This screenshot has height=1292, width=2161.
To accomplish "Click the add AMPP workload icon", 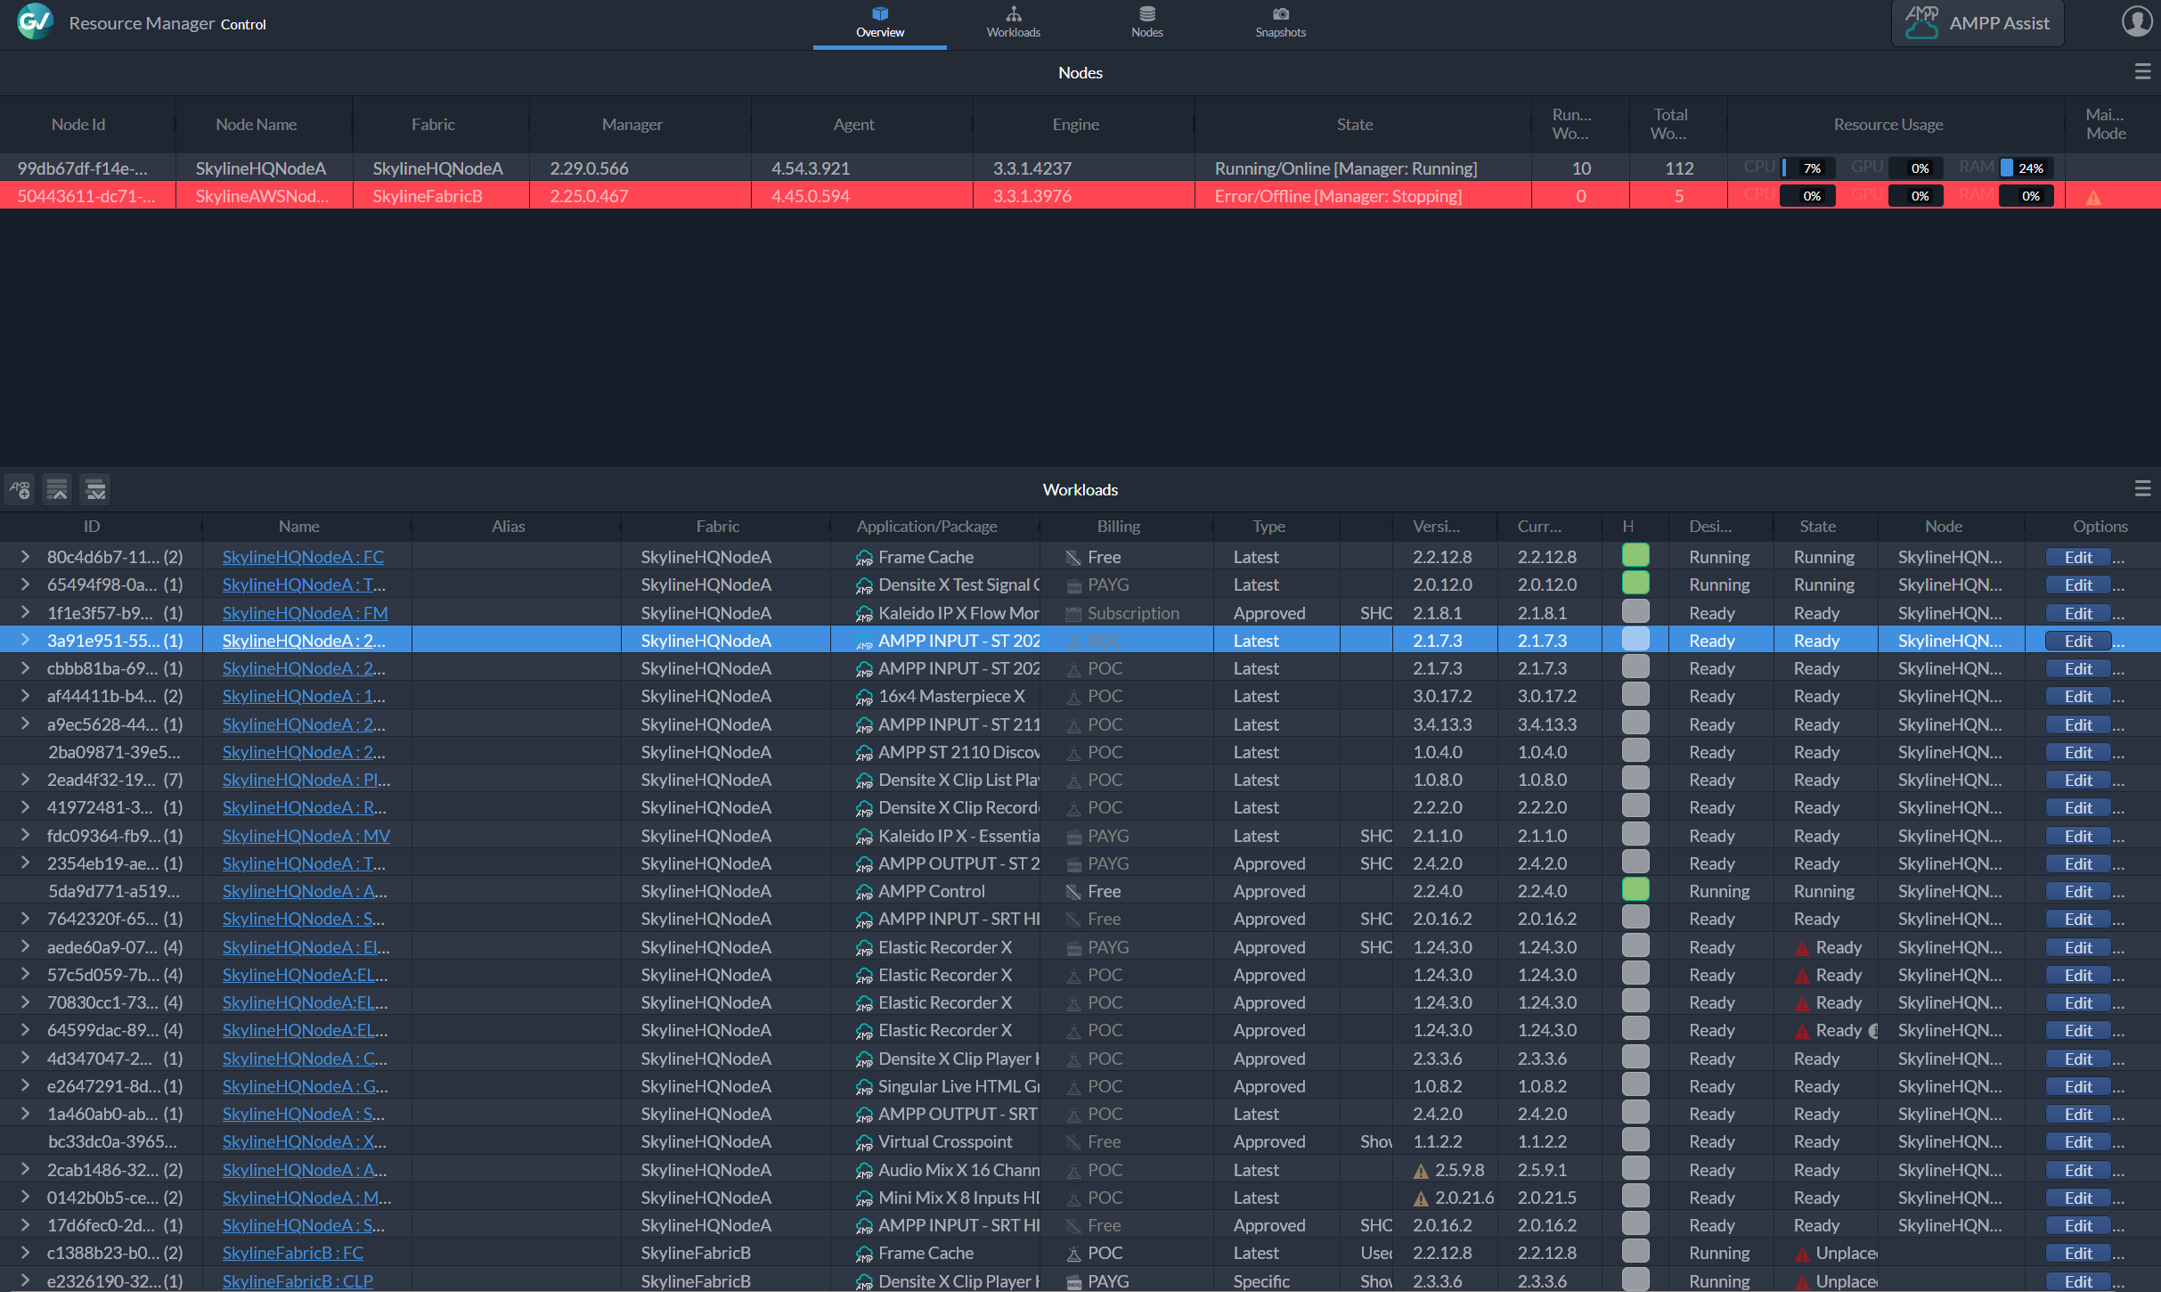I will point(20,489).
